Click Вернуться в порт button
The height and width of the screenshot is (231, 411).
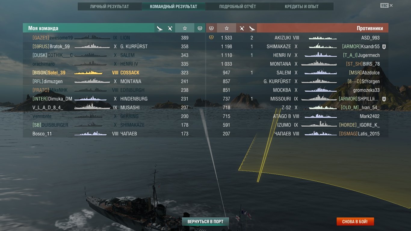coord(205,222)
